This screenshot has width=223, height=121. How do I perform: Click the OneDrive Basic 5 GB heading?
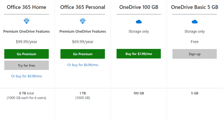click(195, 7)
